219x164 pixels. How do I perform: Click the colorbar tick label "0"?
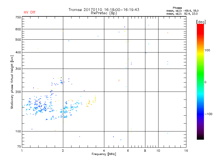[205, 82]
